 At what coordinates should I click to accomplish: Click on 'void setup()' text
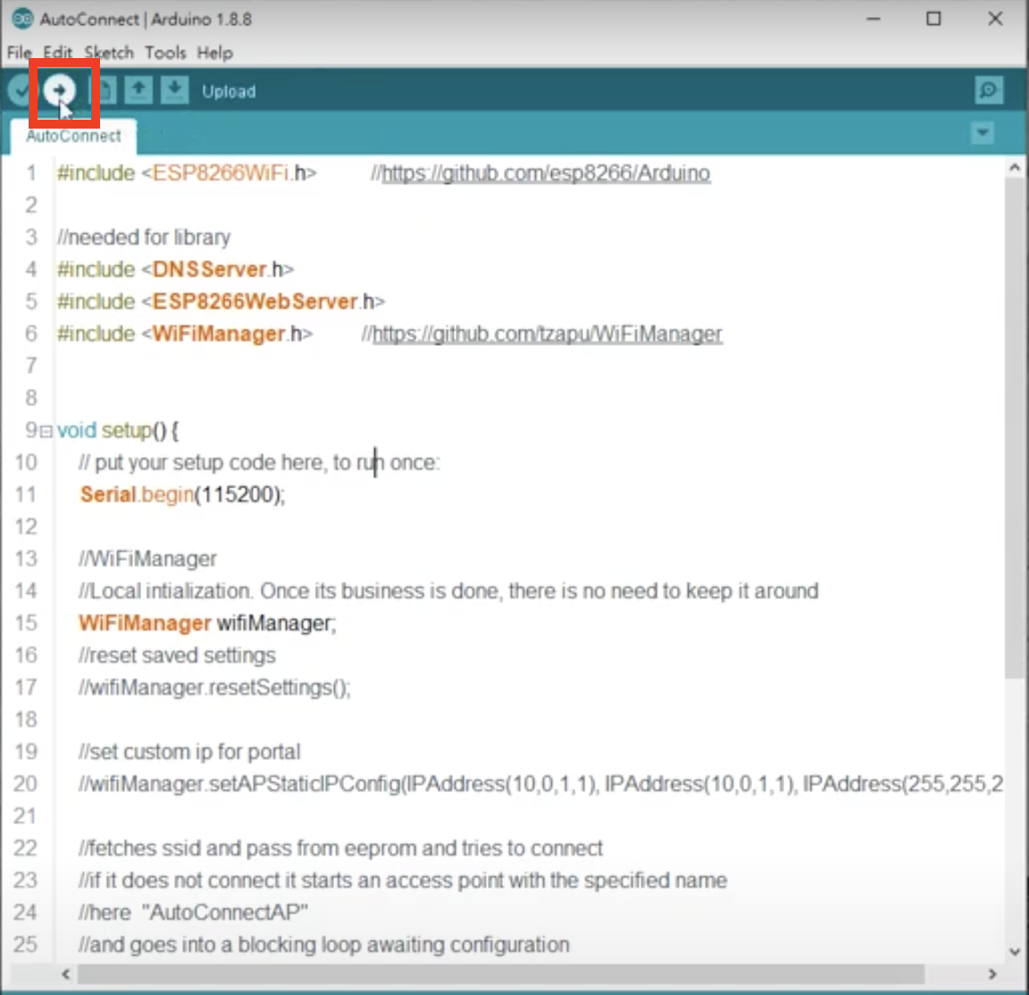pyautogui.click(x=112, y=431)
